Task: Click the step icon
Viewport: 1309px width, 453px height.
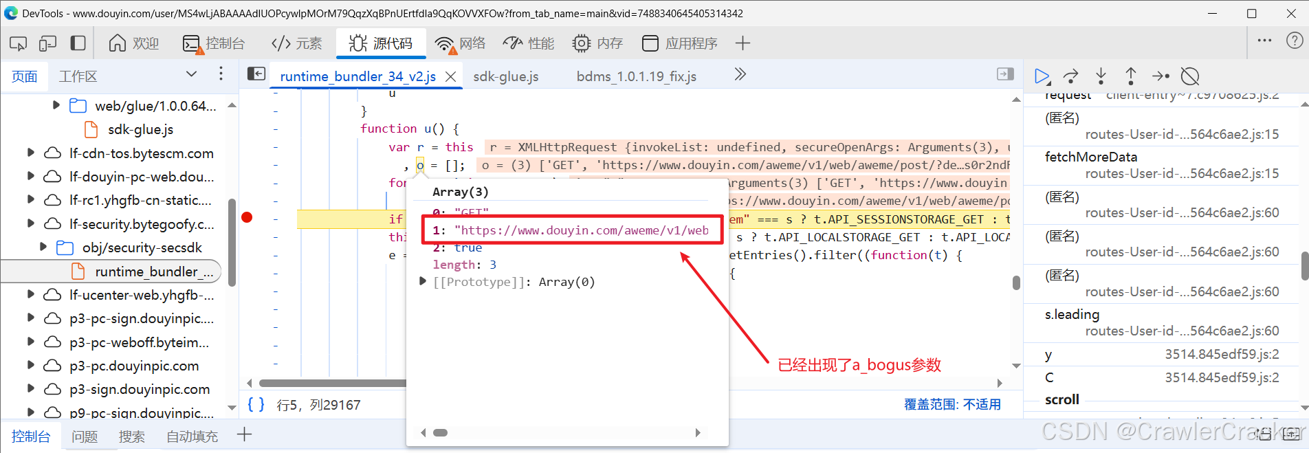Action: [x=1160, y=76]
